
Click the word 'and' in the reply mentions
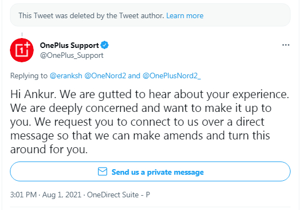tap(134, 76)
